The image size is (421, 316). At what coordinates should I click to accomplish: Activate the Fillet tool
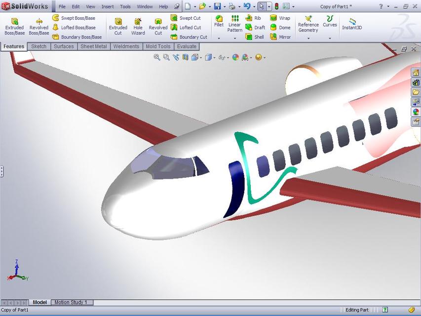(218, 22)
